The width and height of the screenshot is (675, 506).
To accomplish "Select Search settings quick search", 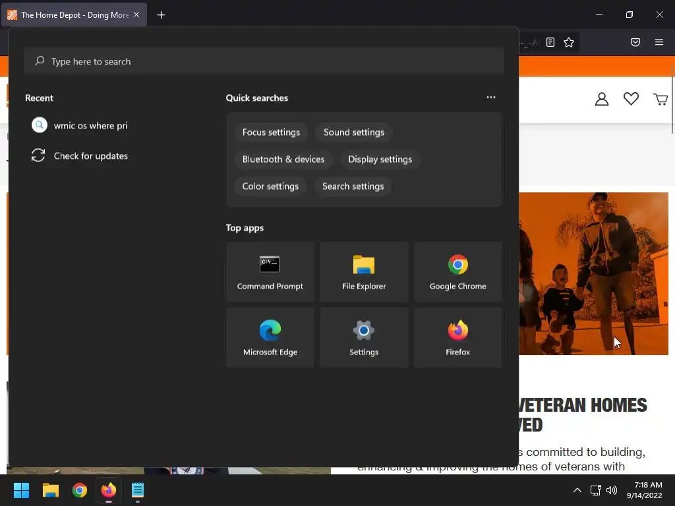I will pos(353,186).
